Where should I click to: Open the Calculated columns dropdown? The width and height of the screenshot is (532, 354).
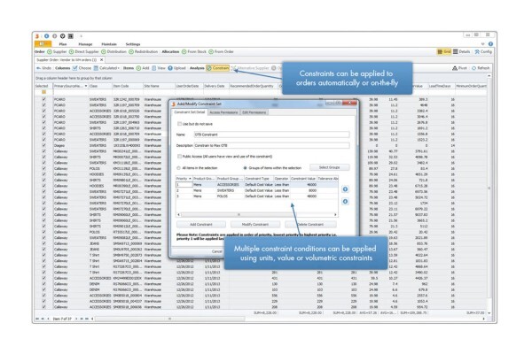coord(106,68)
